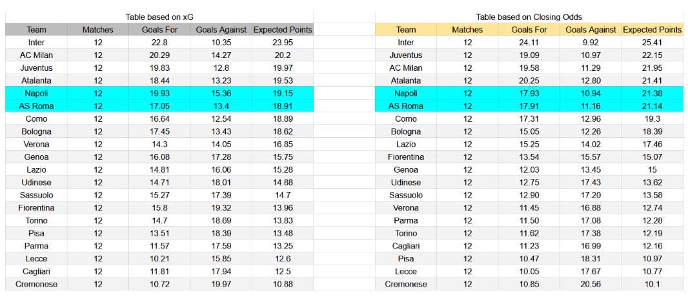The image size is (688, 302).
Task: Select the yellow Team header in Closing Odds table
Action: pos(406,30)
